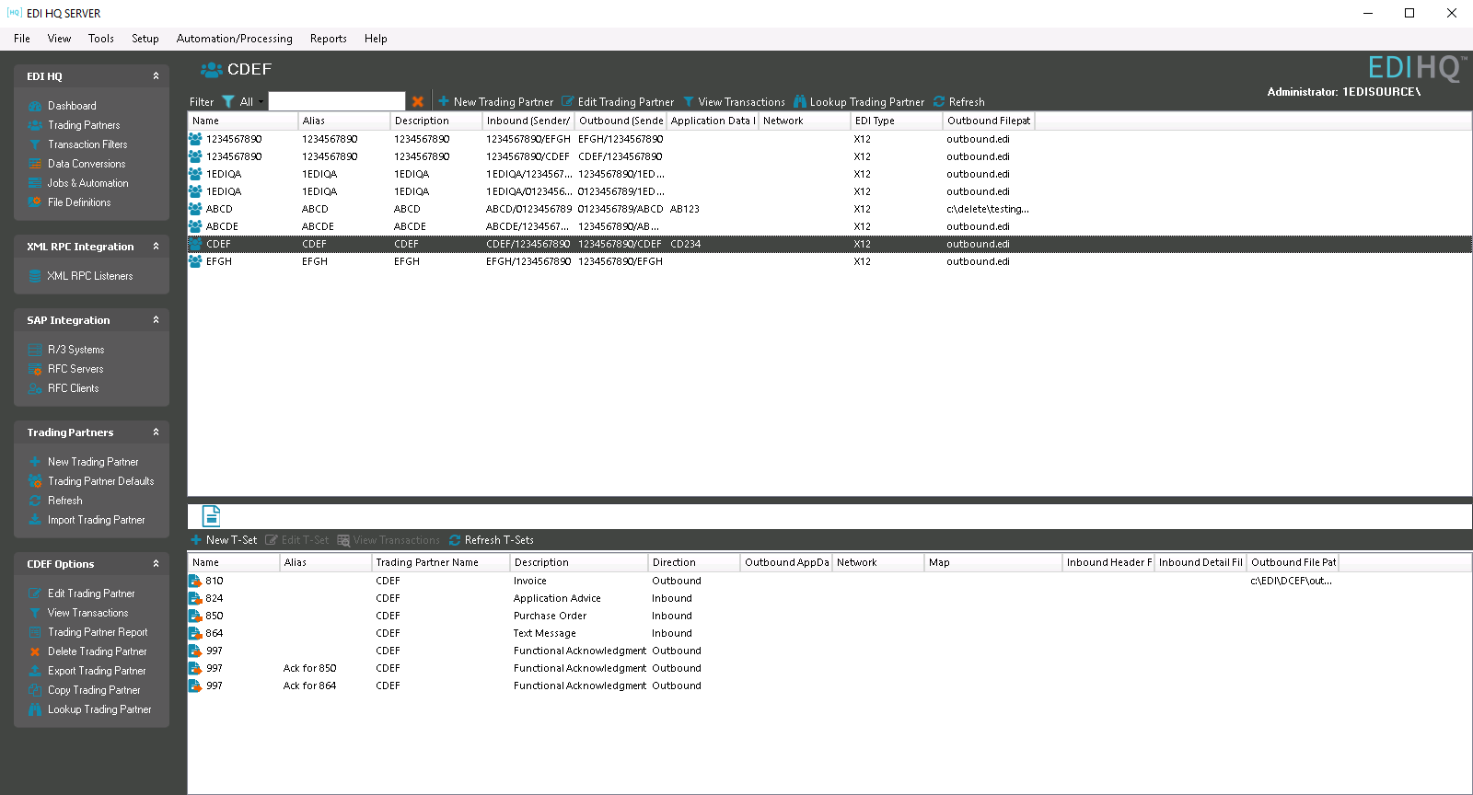Select the 850 Purchase Order T-Set row
Image resolution: width=1473 pixels, height=795 pixels.
coord(829,616)
